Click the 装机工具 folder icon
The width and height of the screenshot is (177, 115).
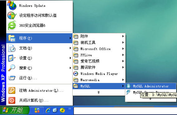pyautogui.click(x=76, y=43)
